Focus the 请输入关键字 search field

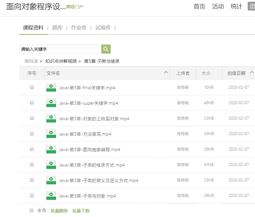pyautogui.click(x=60, y=49)
